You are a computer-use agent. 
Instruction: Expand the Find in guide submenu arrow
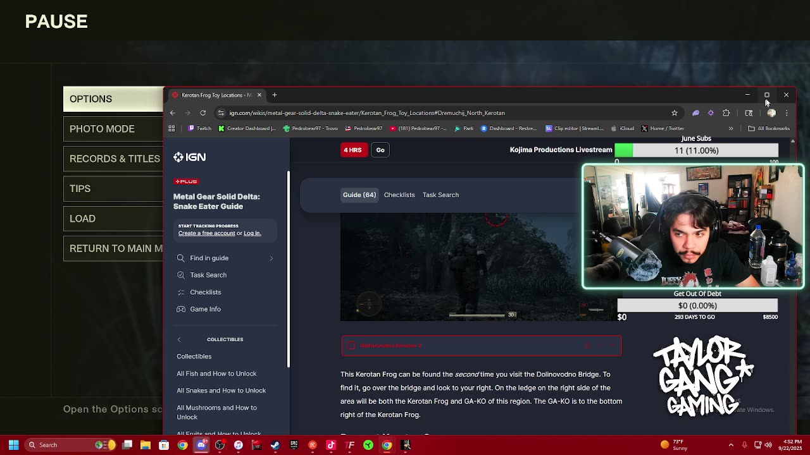[271, 258]
